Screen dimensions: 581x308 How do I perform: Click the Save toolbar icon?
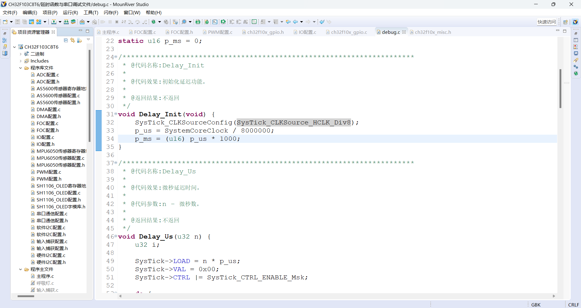pos(18,22)
